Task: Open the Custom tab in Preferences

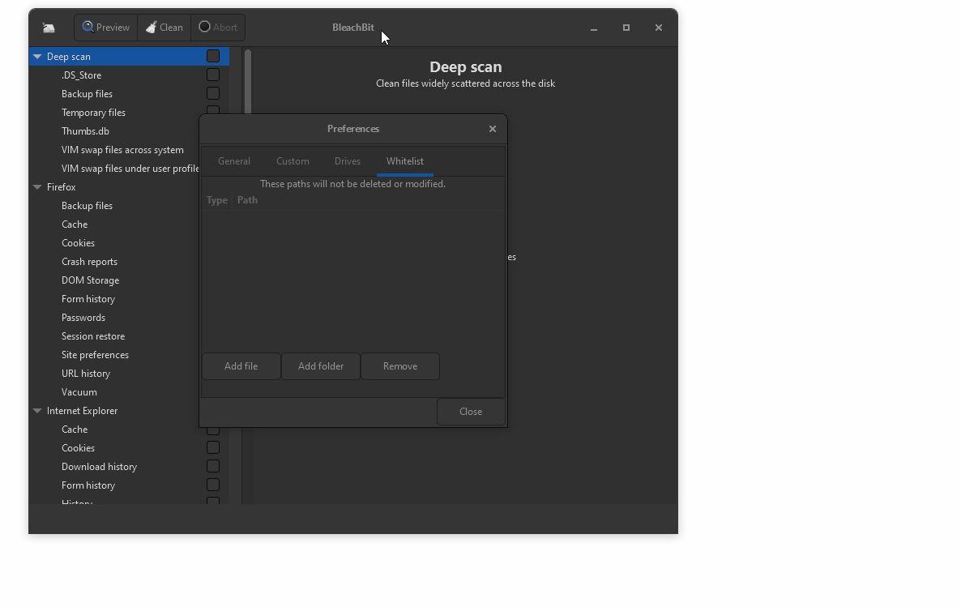Action: tap(293, 160)
